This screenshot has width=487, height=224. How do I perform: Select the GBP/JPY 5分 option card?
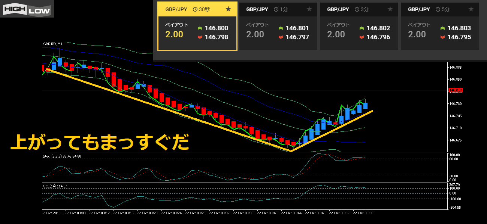(440, 26)
